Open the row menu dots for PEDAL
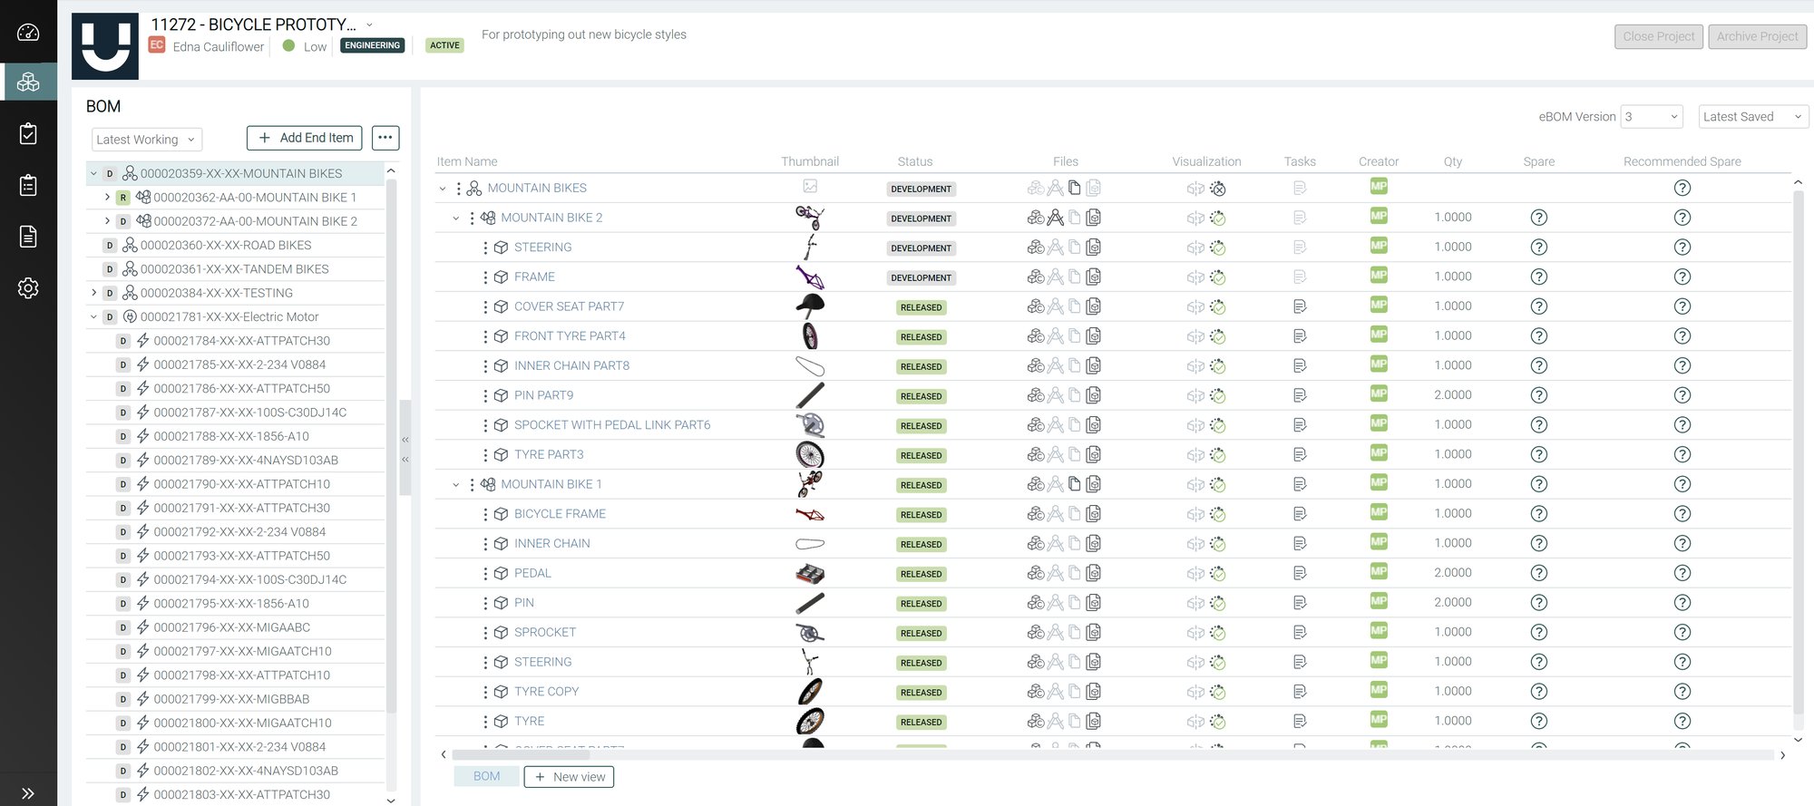This screenshot has height=806, width=1814. pos(485,574)
